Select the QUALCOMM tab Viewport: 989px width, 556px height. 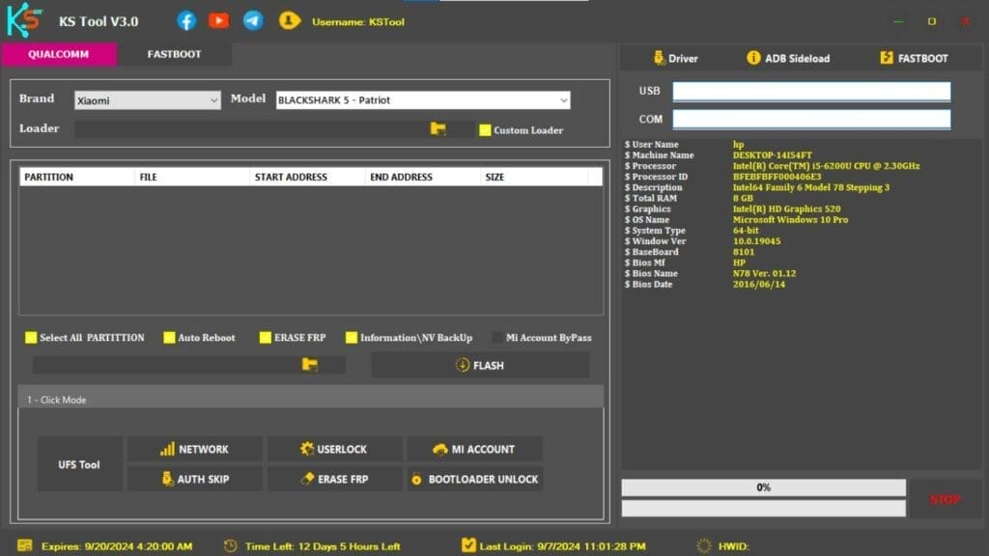(59, 55)
